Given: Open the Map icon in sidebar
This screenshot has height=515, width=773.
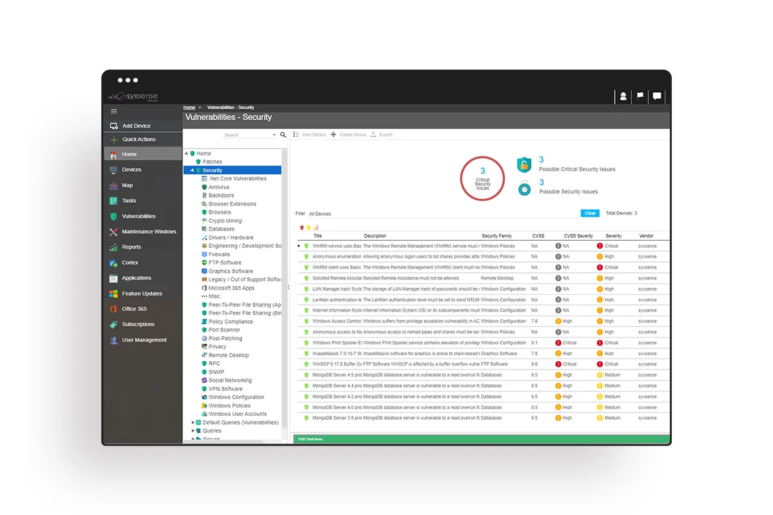Looking at the screenshot, I should [114, 185].
